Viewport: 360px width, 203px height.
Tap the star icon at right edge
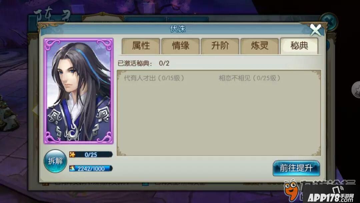point(356,90)
